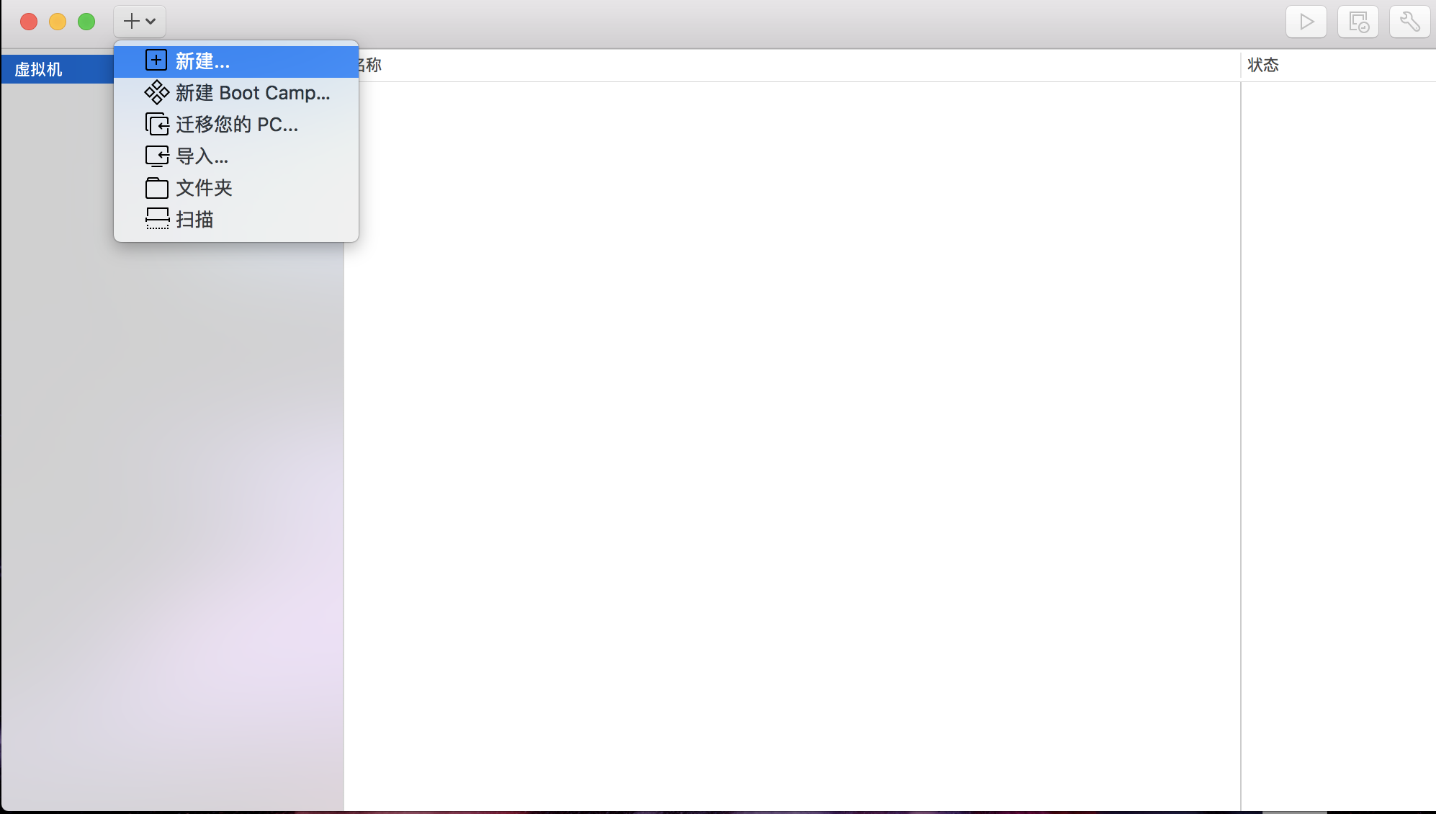Viewport: 1436px width, 814px height.
Task: Minimize window with yellow button
Action: click(58, 22)
